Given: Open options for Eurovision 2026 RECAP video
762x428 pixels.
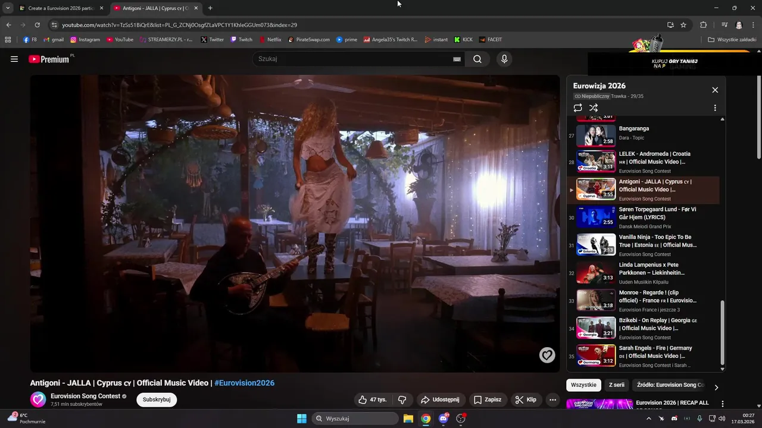Looking at the screenshot, I should (x=723, y=404).
